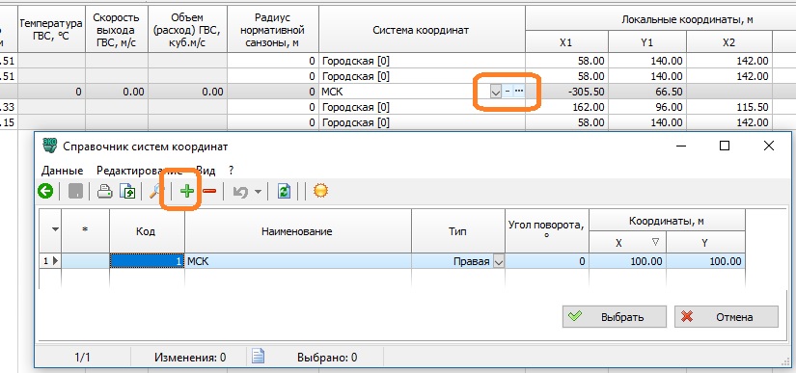Maximize the Справочник систем координат dialog
The height and width of the screenshot is (373, 796).
click(725, 146)
